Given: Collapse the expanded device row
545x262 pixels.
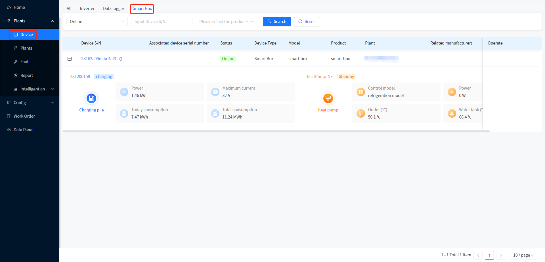Looking at the screenshot, I should click(x=70, y=59).
